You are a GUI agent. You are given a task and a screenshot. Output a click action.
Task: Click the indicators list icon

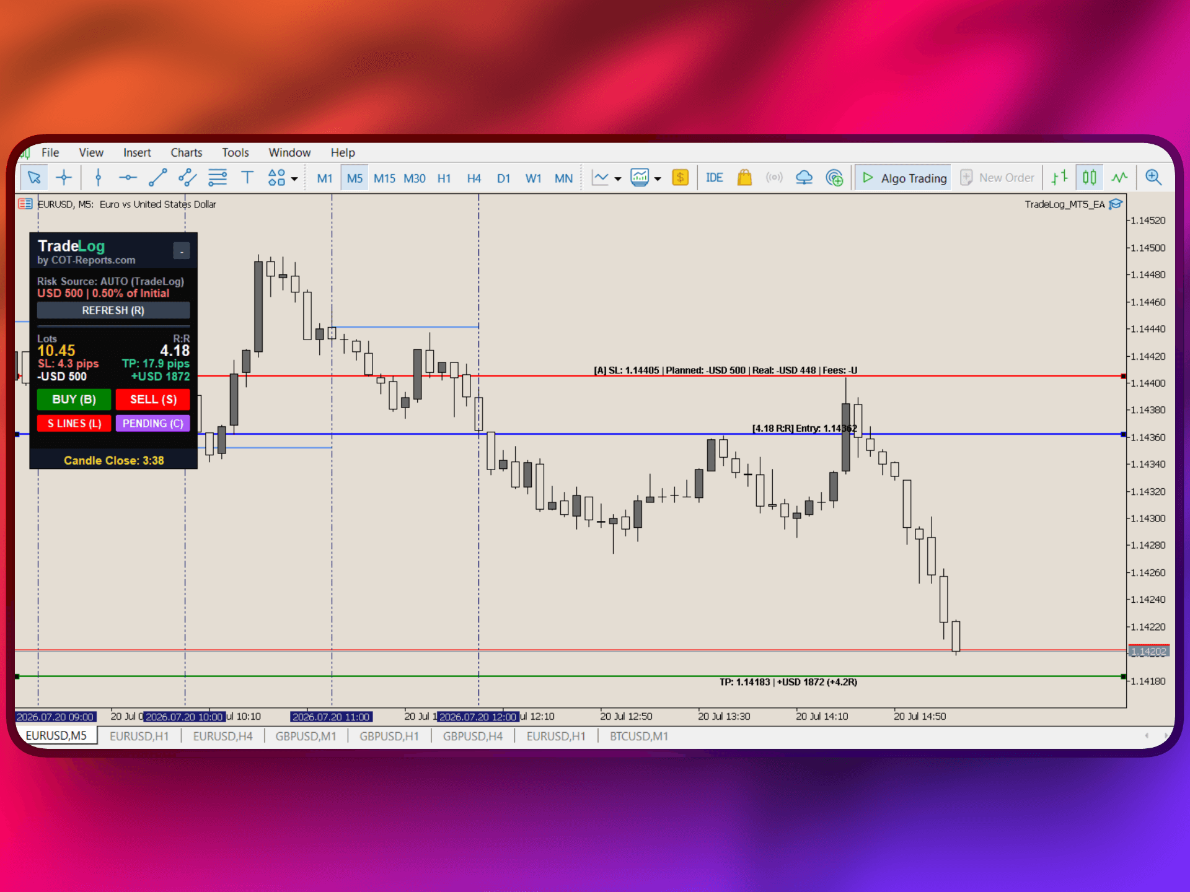[640, 178]
